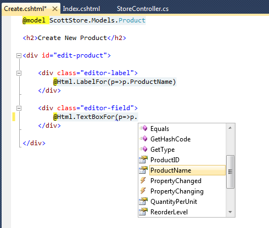Click the ProductName property icon
The height and width of the screenshot is (228, 269).
point(143,170)
